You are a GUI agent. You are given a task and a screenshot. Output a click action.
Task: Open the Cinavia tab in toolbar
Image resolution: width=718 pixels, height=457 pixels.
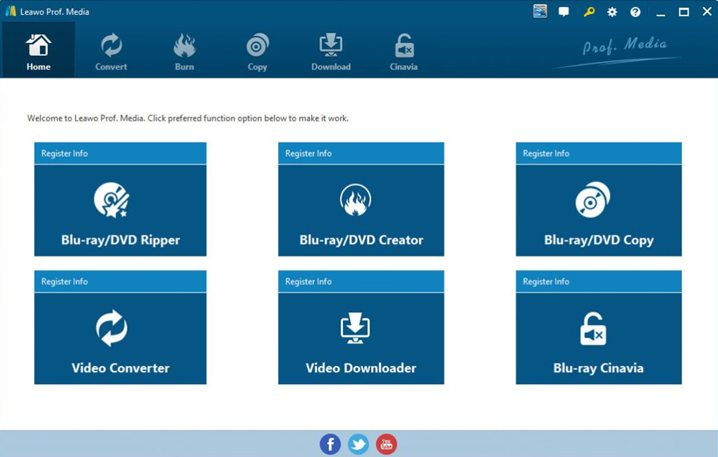tap(403, 51)
